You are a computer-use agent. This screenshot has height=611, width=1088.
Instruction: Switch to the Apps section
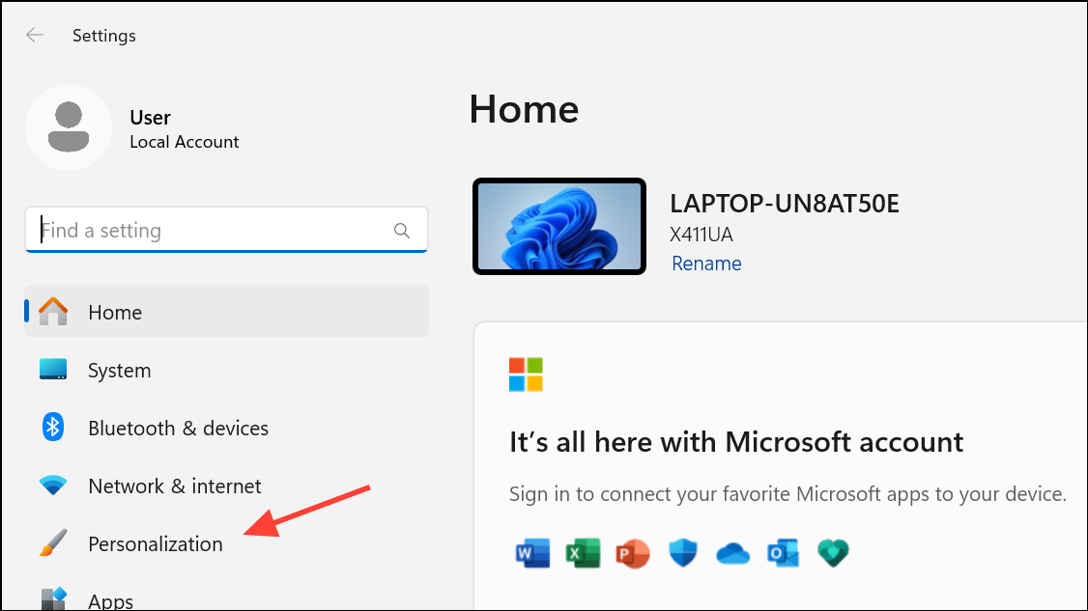110,598
